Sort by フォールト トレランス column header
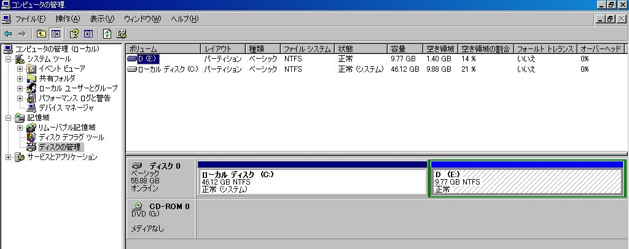629x249 pixels. click(545, 49)
